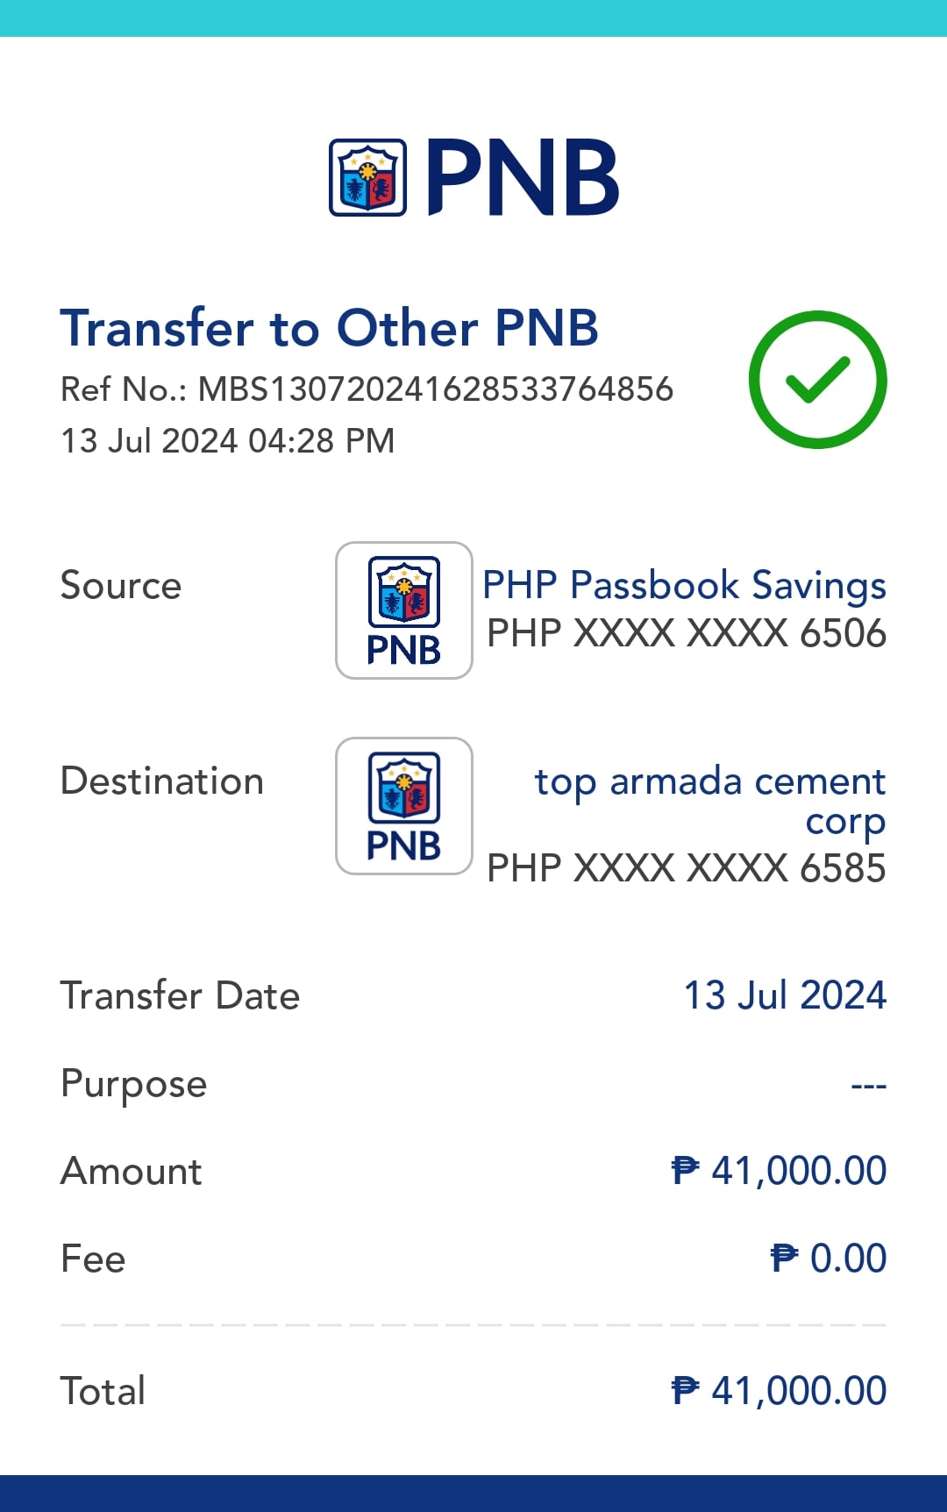
Task: Click the Purpose dashes value
Action: (x=868, y=1085)
